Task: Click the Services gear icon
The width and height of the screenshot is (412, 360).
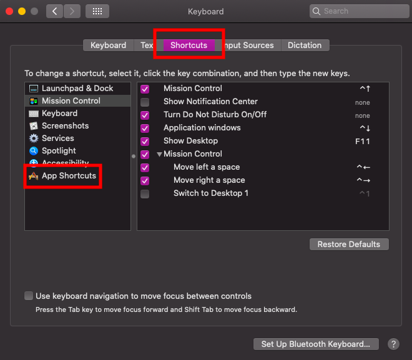Action: click(x=33, y=139)
